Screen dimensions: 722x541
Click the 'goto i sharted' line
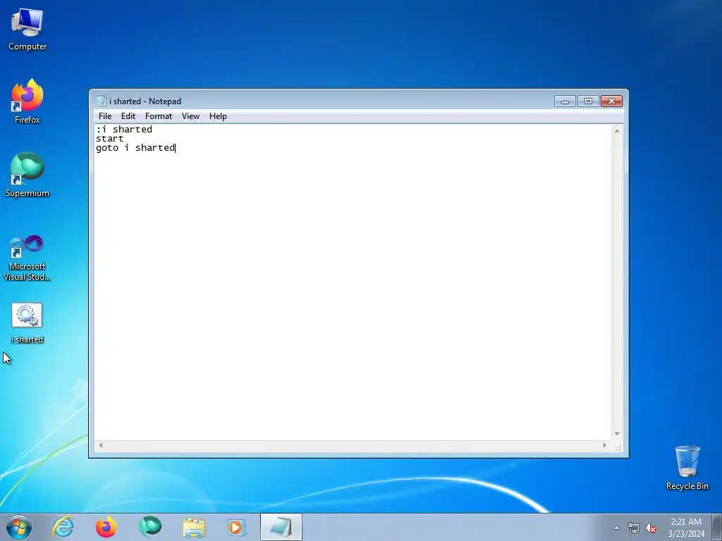tap(135, 148)
